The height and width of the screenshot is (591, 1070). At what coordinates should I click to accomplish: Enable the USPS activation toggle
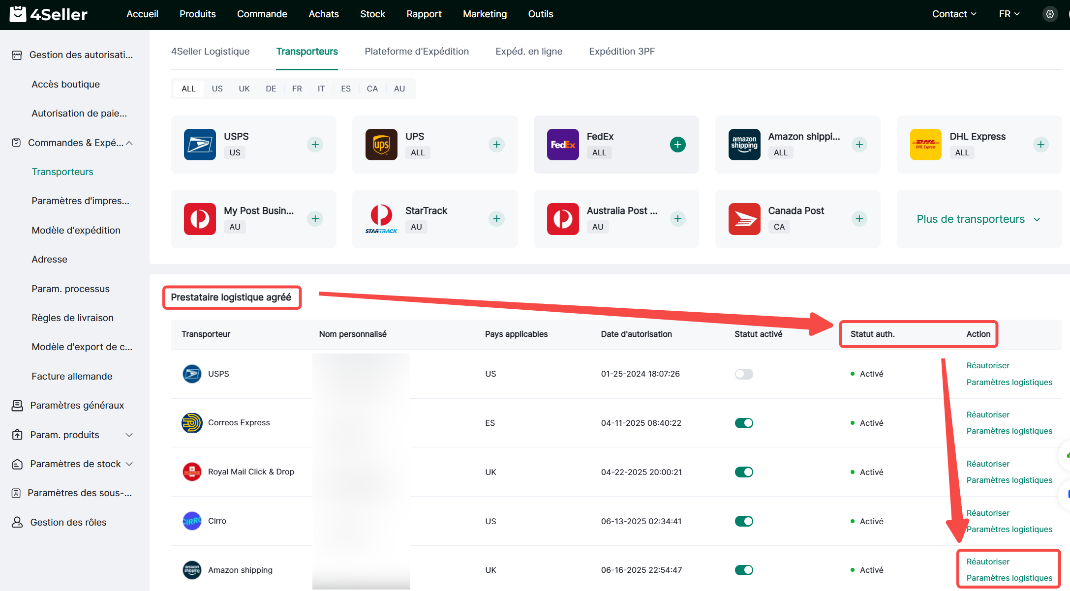click(743, 374)
